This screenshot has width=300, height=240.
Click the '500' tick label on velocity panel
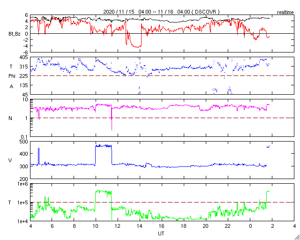tap(24, 142)
